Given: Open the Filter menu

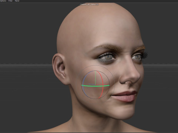Looking at the screenshot, I should pos(10,1).
